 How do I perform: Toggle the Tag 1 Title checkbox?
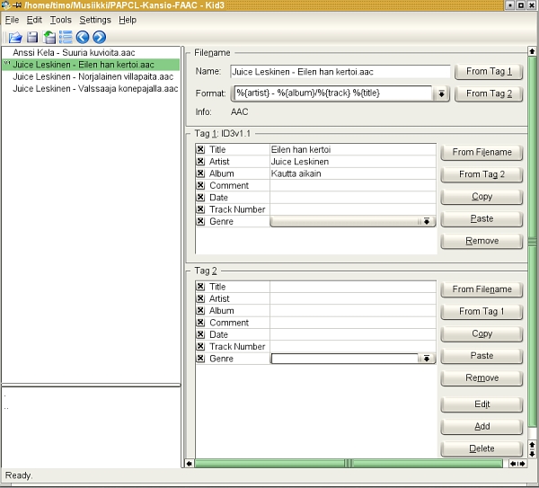pos(200,149)
